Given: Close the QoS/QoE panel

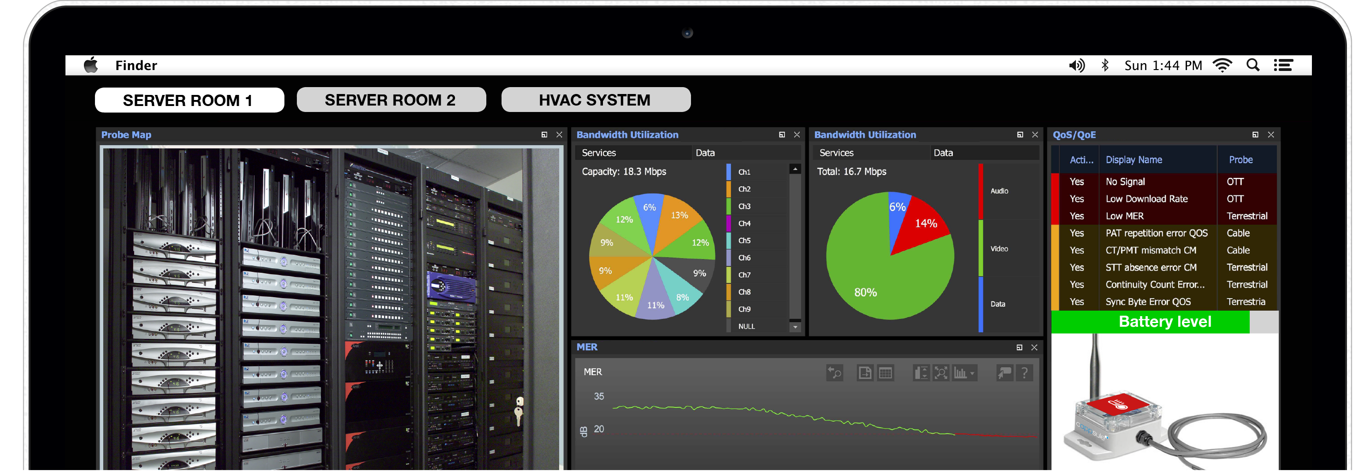Looking at the screenshot, I should pyautogui.click(x=1270, y=135).
